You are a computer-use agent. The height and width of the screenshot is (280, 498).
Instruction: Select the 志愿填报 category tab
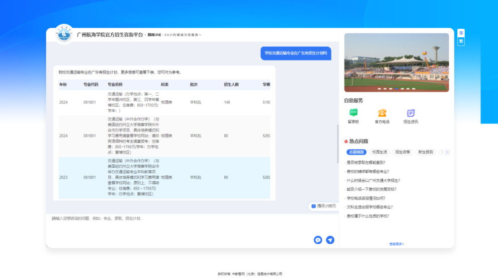(x=356, y=152)
